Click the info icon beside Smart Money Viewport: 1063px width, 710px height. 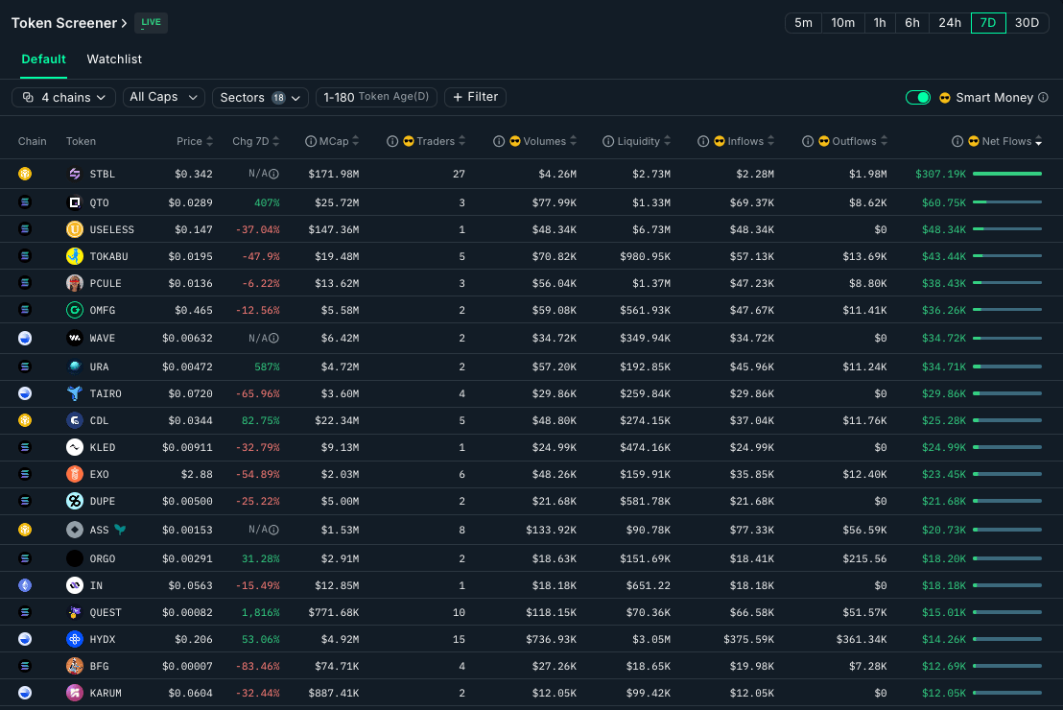tap(1044, 98)
